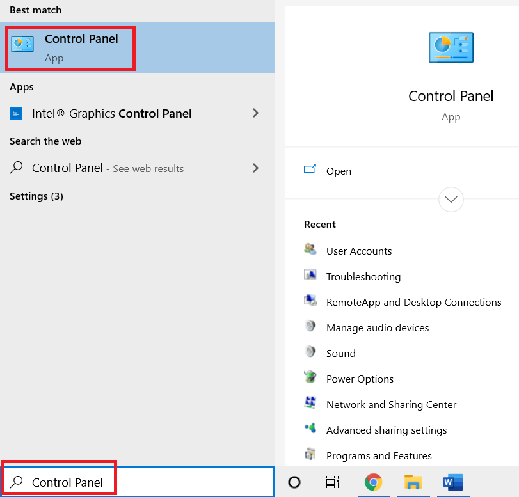The image size is (519, 497).
Task: Open Cortana circle on the taskbar
Action: 294,482
